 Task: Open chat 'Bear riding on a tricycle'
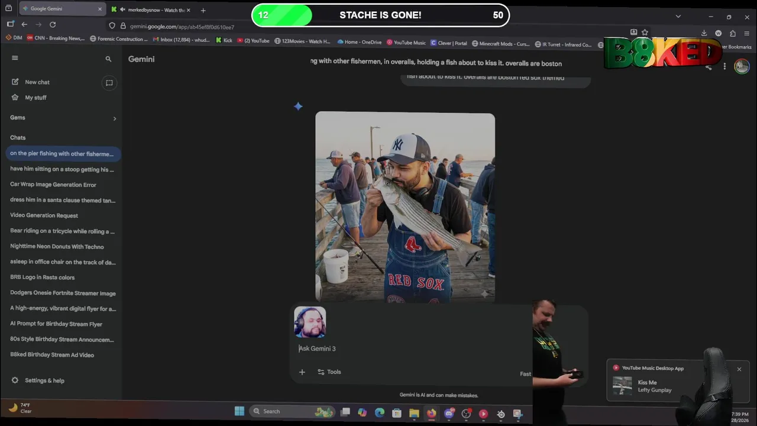62,231
